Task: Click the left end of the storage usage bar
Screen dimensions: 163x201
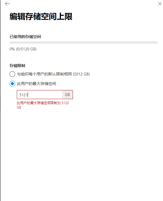Action: click(10, 43)
